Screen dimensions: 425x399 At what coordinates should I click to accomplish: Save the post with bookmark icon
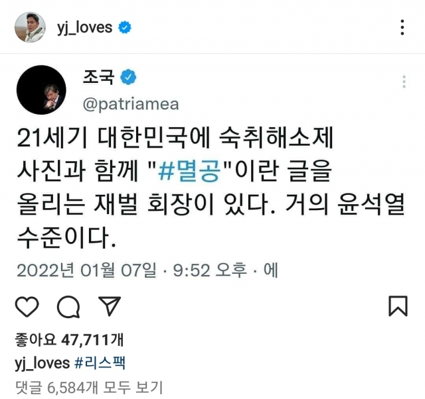pyautogui.click(x=398, y=306)
